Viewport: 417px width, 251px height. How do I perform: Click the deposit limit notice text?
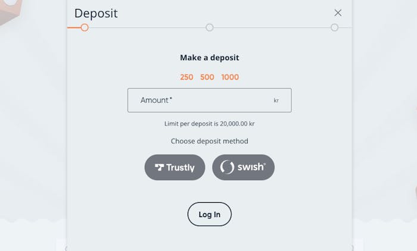click(x=209, y=124)
